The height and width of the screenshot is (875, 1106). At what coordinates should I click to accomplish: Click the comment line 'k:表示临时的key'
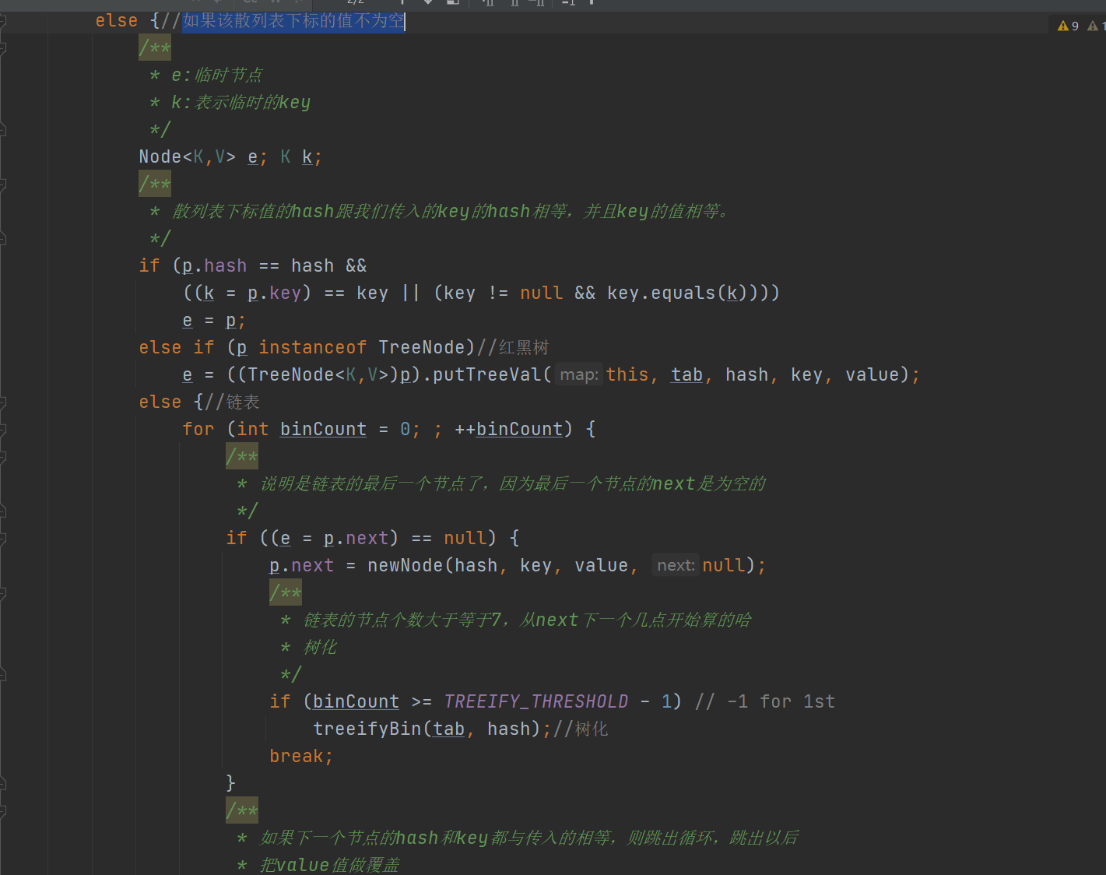pos(241,103)
